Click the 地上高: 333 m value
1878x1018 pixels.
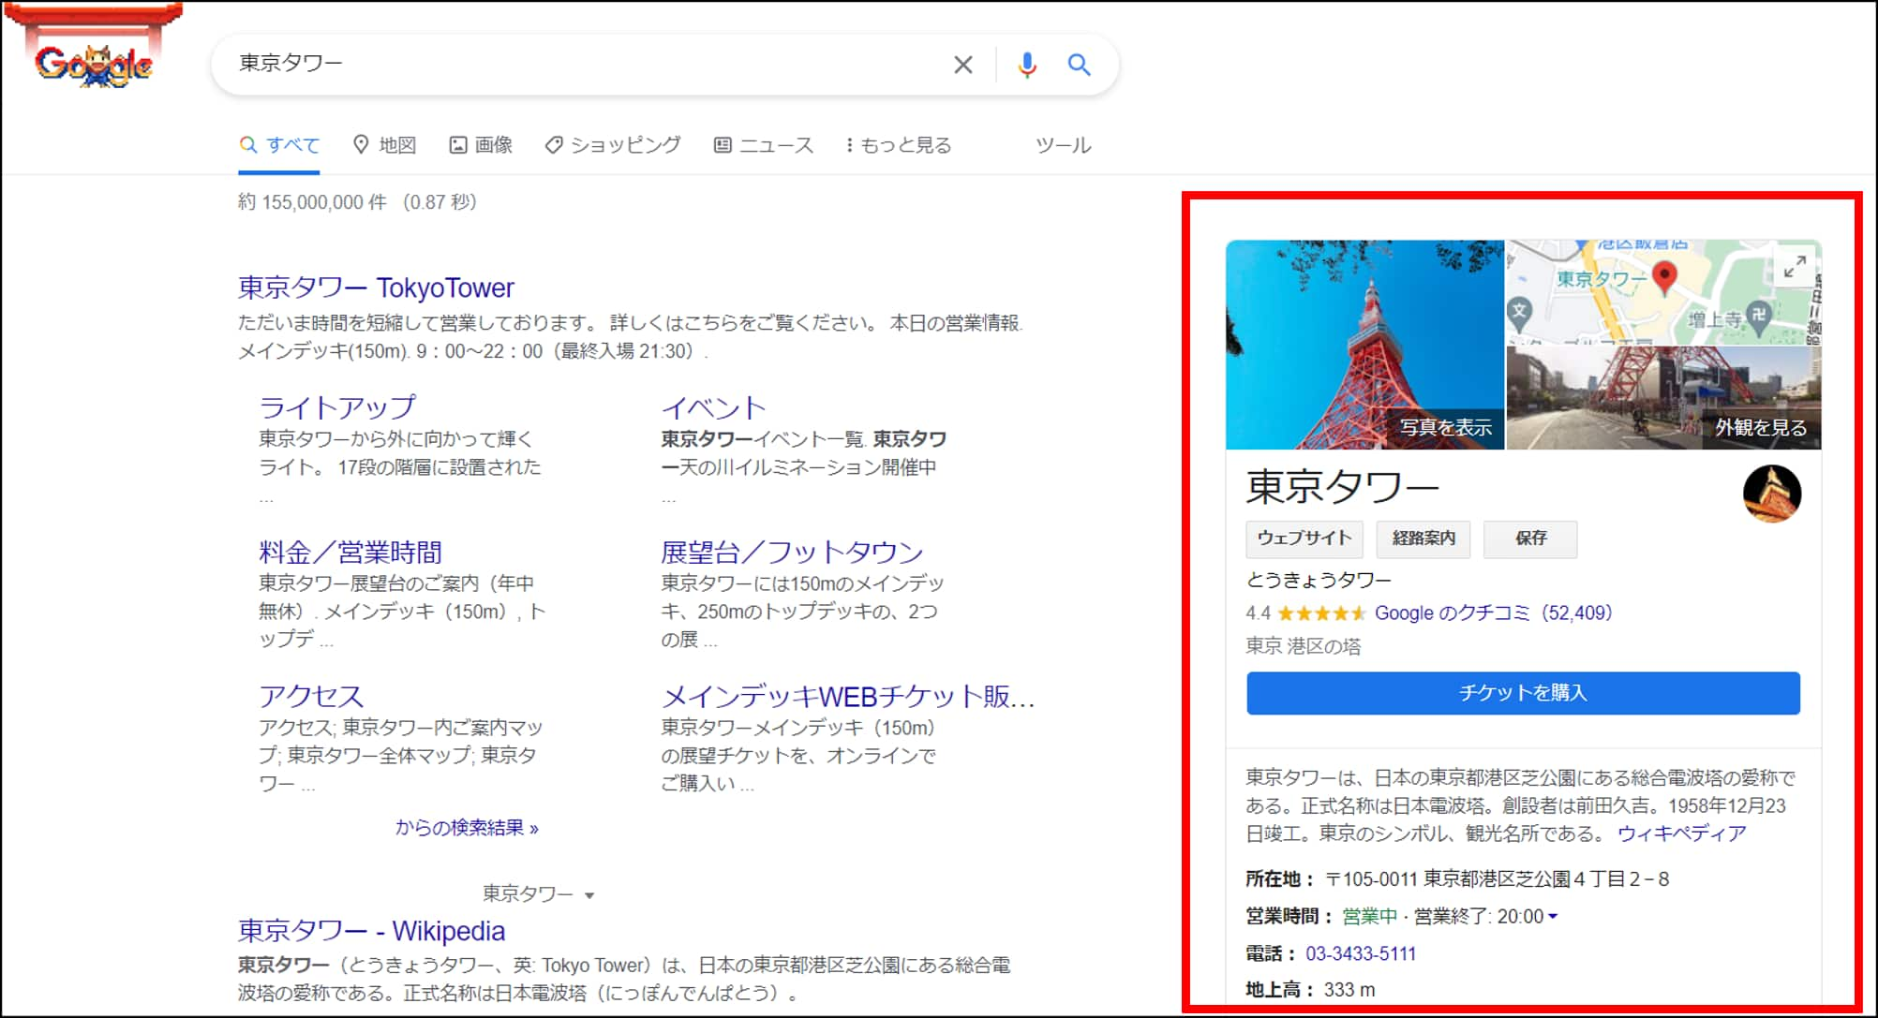point(1349,990)
